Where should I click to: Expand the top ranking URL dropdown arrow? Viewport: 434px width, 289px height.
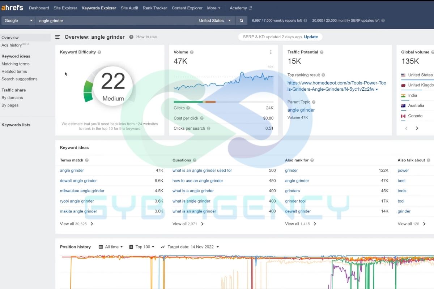coord(376,90)
